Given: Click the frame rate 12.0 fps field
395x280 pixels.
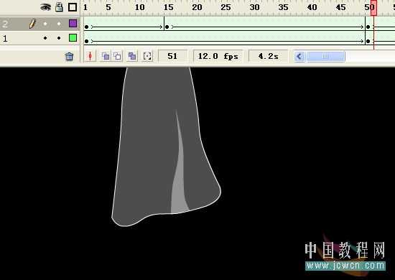Looking at the screenshot, I should tap(218, 56).
